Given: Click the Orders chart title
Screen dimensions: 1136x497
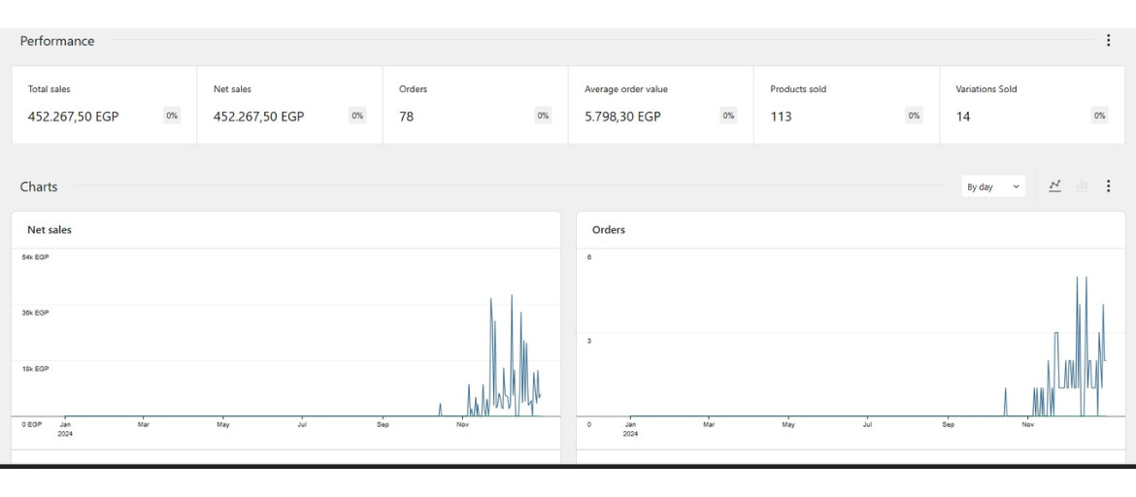Looking at the screenshot, I should tap(609, 230).
